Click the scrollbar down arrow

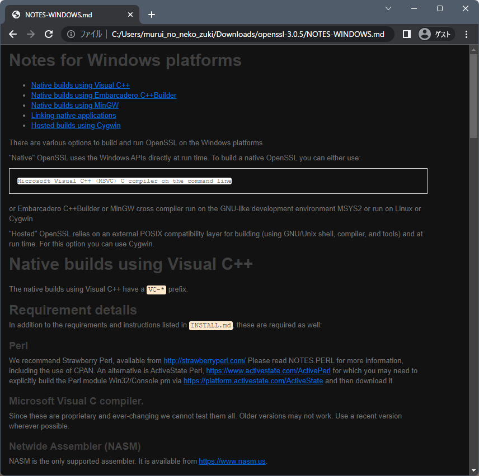coord(473,471)
